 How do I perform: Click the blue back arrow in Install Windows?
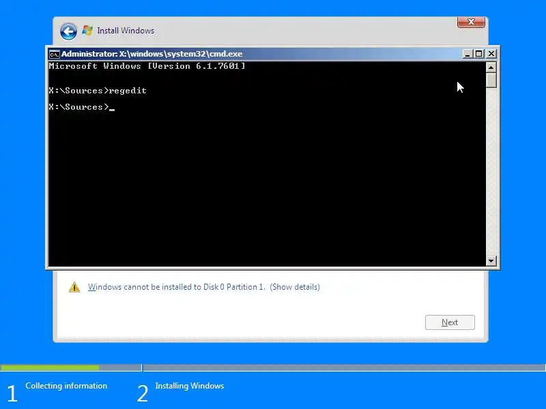[x=69, y=31]
